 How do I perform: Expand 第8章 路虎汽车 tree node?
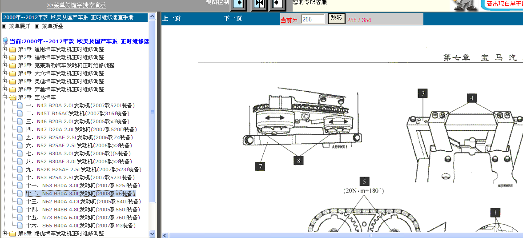[4, 233]
